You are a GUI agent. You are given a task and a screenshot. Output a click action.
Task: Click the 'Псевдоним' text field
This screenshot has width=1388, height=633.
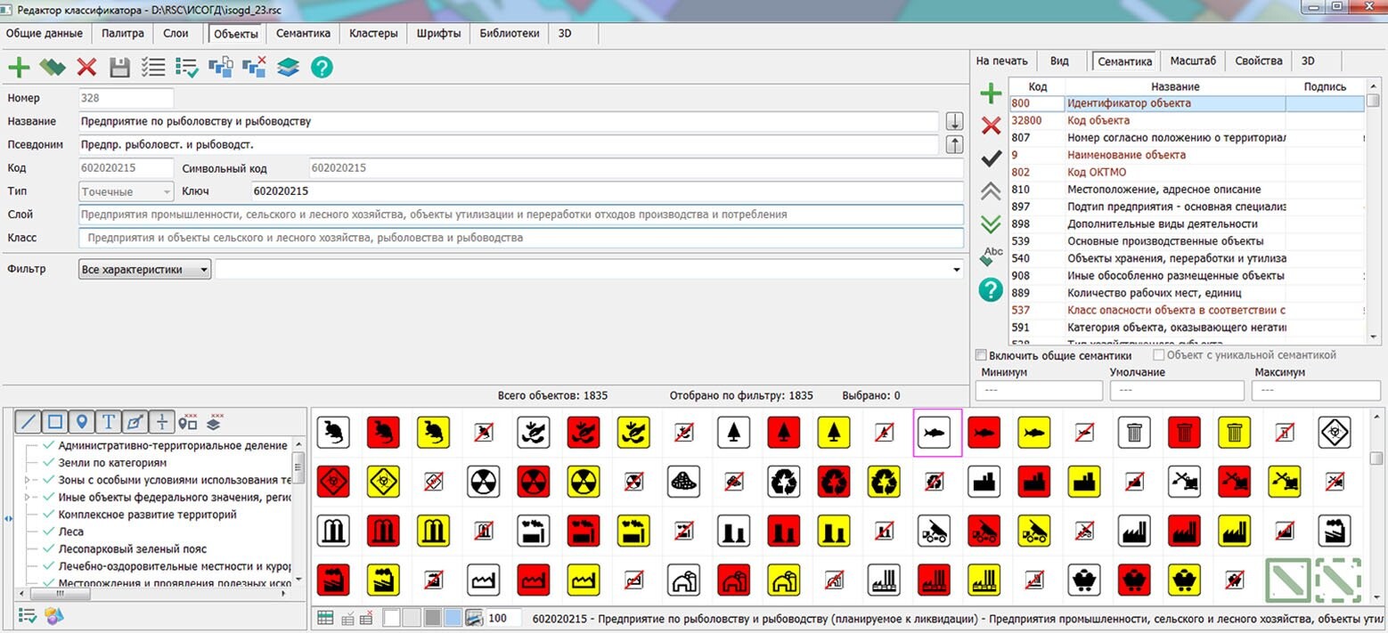click(x=508, y=144)
